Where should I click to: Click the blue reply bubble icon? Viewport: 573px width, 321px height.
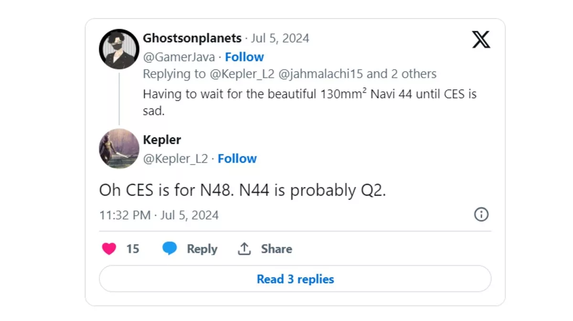click(x=170, y=249)
